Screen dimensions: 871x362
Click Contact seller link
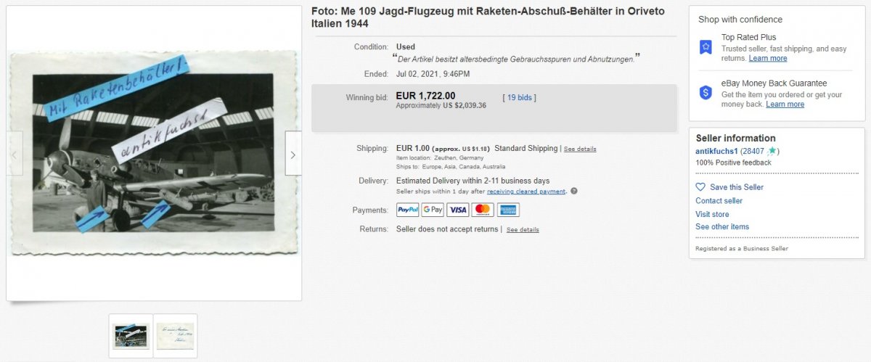click(x=719, y=201)
